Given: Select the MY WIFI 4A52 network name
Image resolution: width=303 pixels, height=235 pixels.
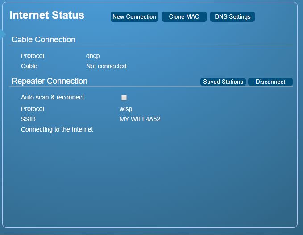Looking at the screenshot, I should point(140,119).
